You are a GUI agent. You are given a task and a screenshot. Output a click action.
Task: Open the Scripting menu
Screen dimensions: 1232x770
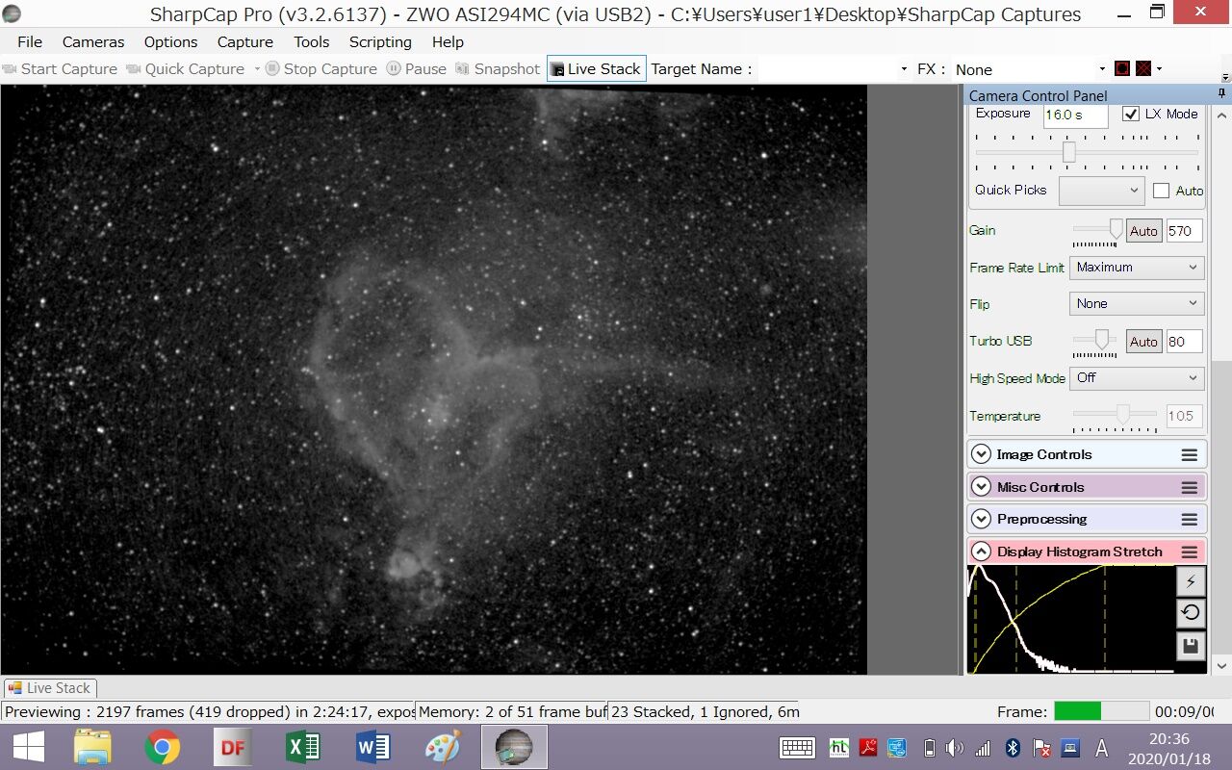tap(380, 41)
